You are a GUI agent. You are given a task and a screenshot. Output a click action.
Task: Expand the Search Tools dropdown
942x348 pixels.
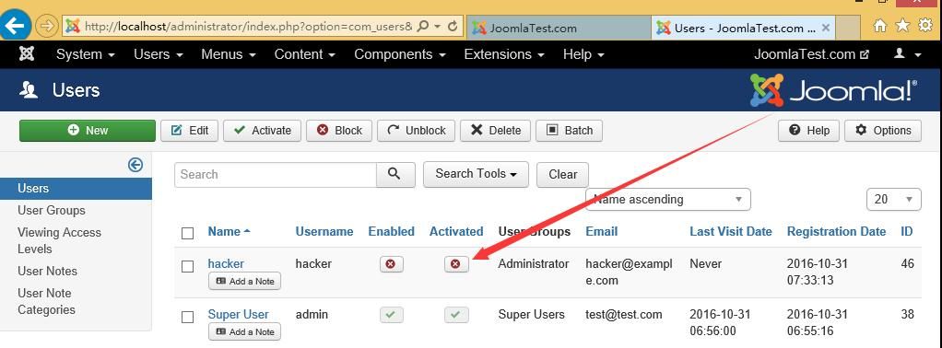click(x=476, y=174)
